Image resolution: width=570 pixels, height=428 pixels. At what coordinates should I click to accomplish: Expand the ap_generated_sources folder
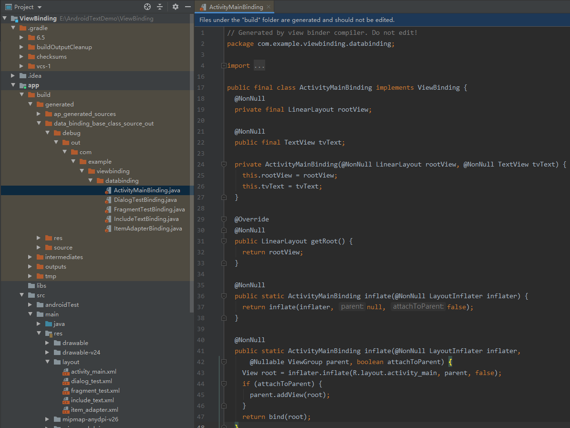click(39, 114)
